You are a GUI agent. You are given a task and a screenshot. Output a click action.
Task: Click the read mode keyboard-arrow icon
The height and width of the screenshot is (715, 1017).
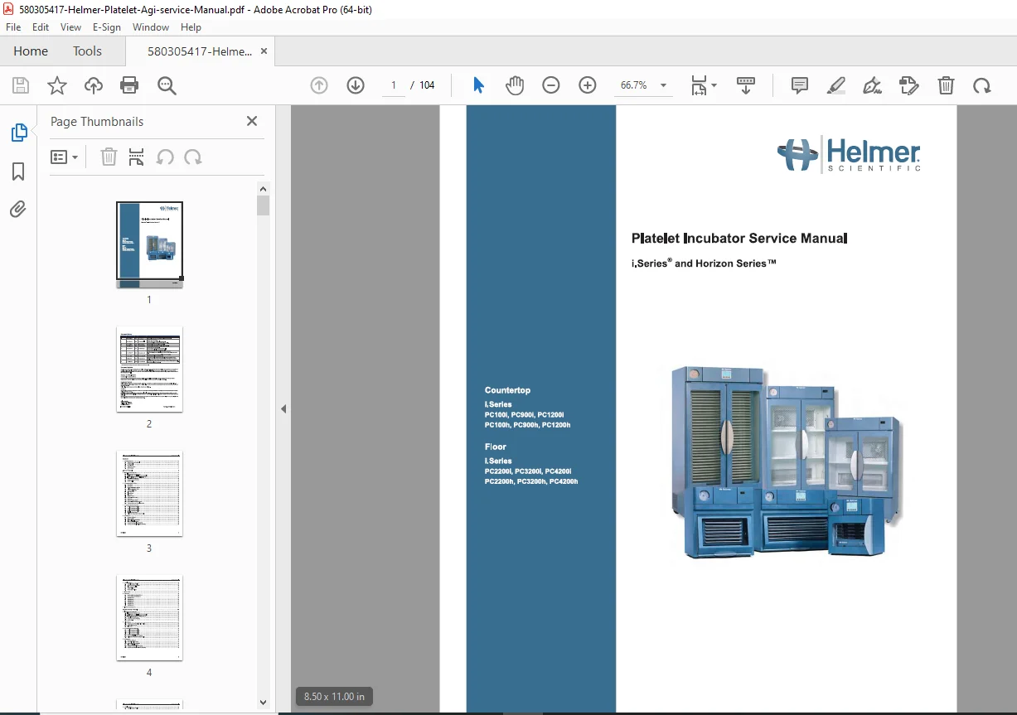pos(746,85)
